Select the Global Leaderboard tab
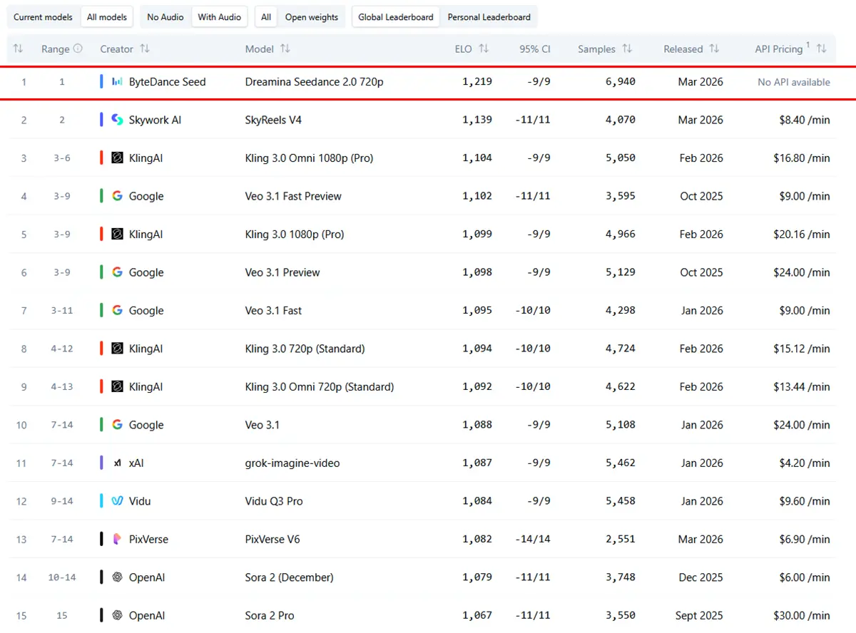The height and width of the screenshot is (633, 856). [396, 17]
